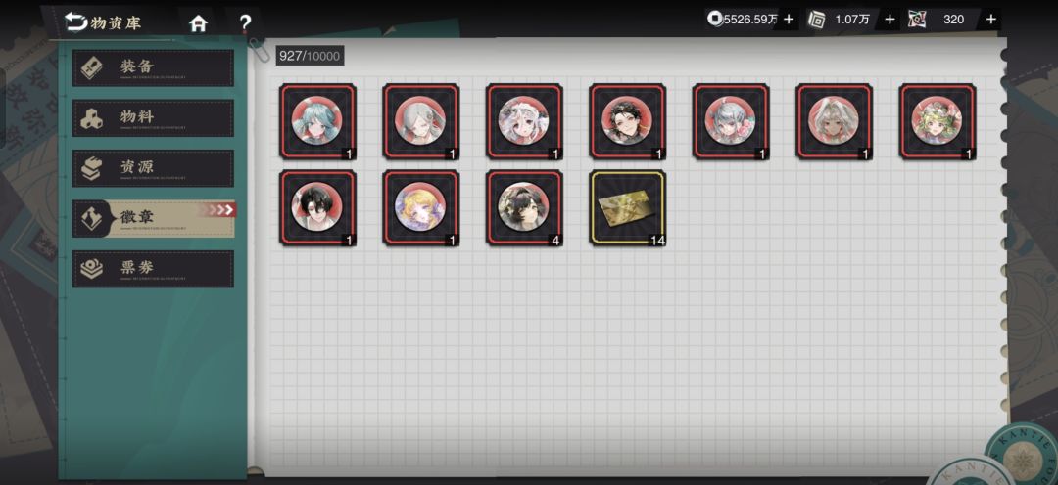Select the gray-haired character badge in first row
This screenshot has width=1058, height=485.
[x=421, y=121]
